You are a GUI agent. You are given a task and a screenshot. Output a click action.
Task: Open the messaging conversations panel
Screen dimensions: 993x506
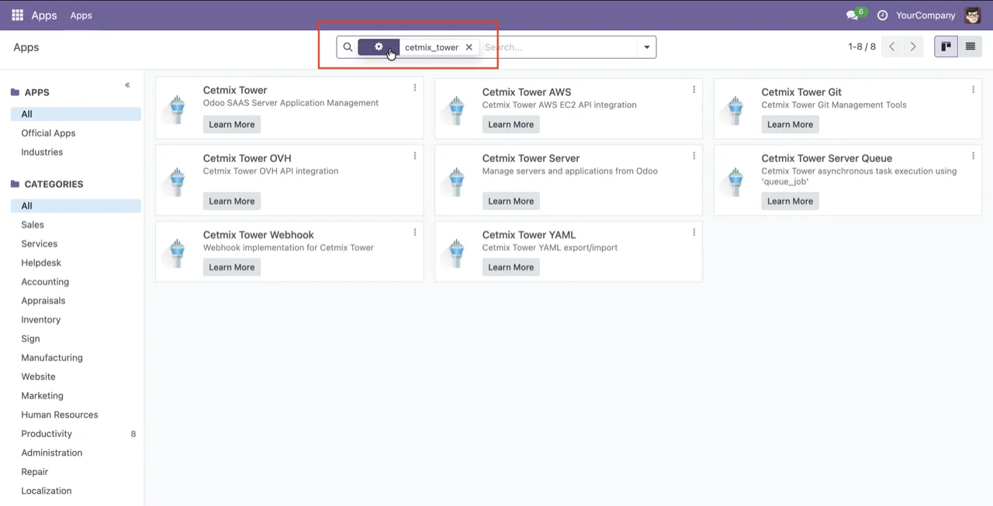tap(851, 15)
